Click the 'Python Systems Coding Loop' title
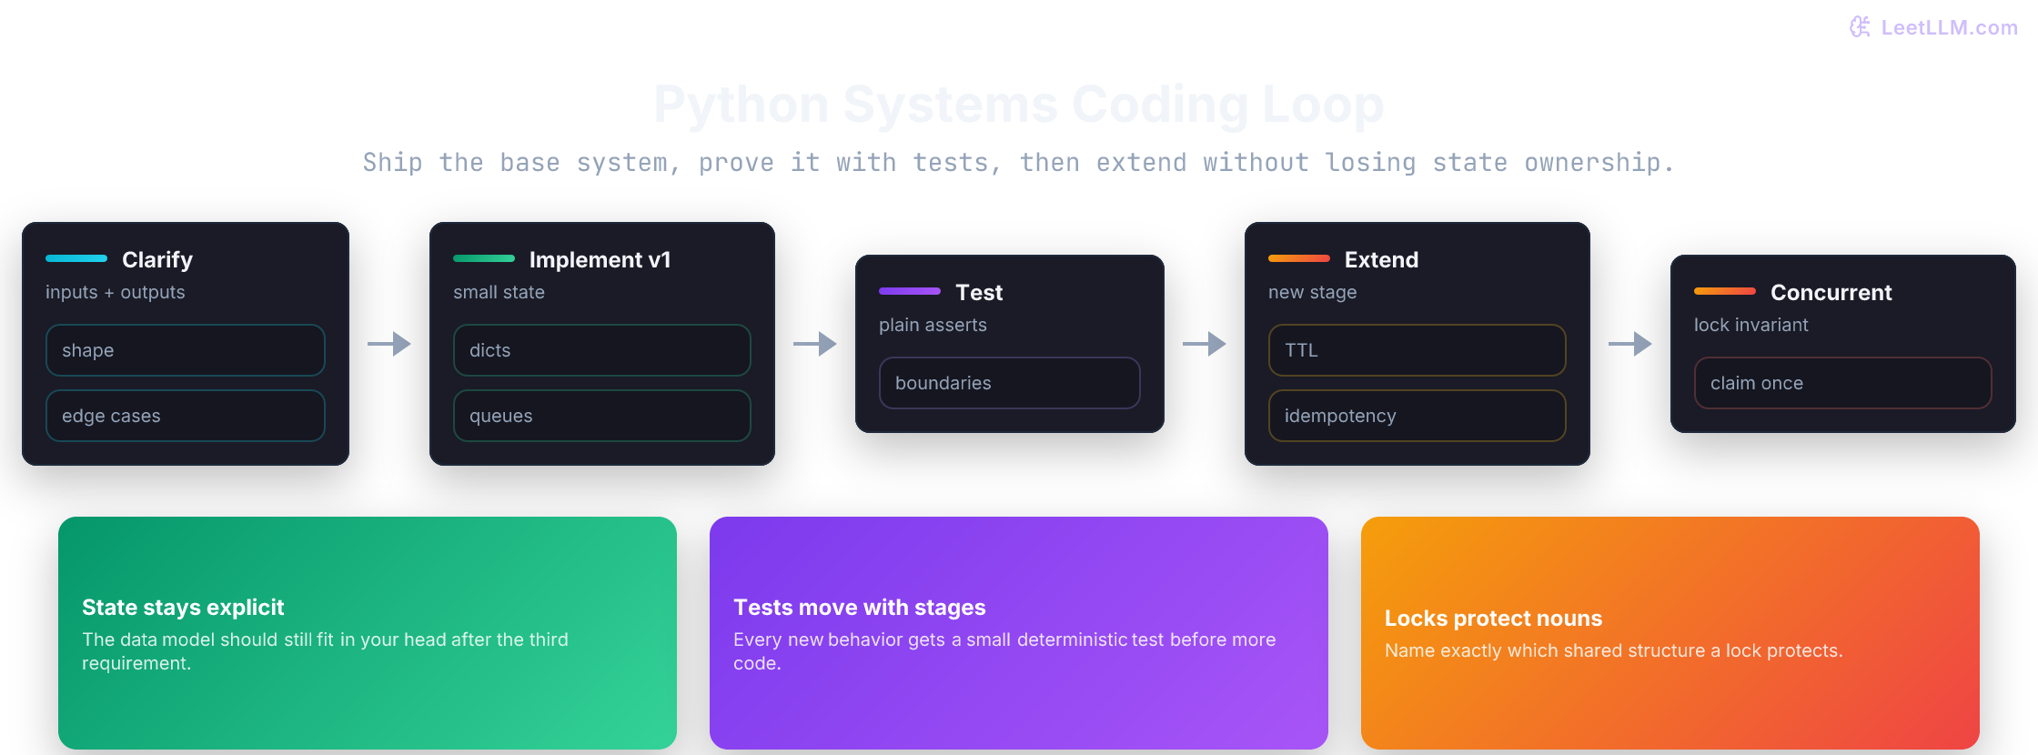The image size is (2038, 755). pyautogui.click(x=1019, y=104)
